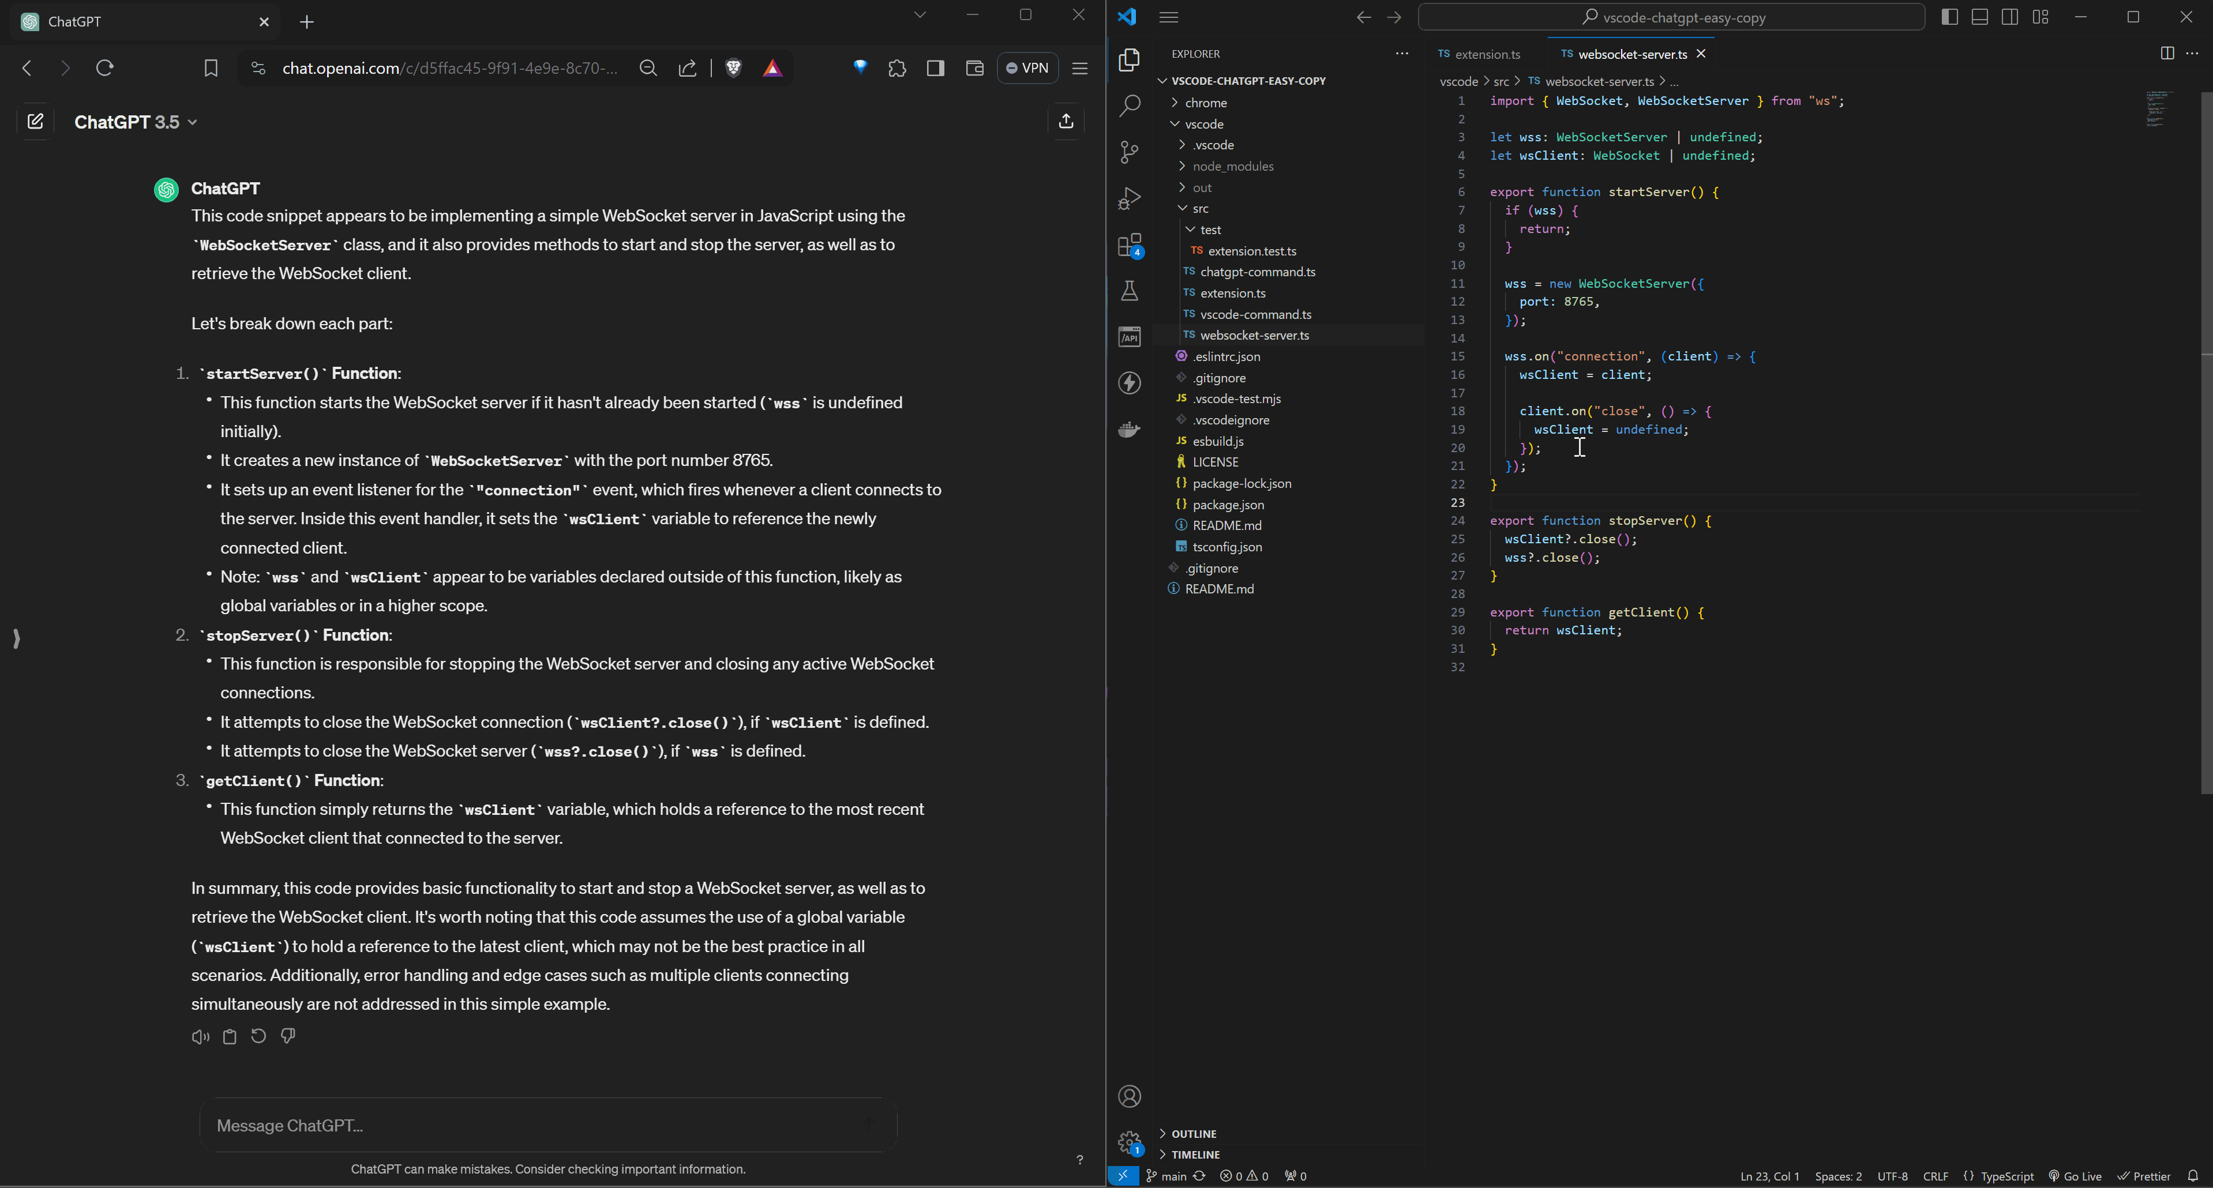Click the Message ChatGPT input field
Screen dimensions: 2213x1188
pyautogui.click(x=532, y=1125)
